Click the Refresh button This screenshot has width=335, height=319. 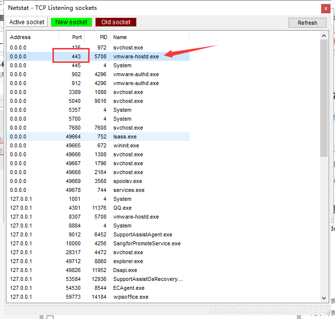coord(307,23)
